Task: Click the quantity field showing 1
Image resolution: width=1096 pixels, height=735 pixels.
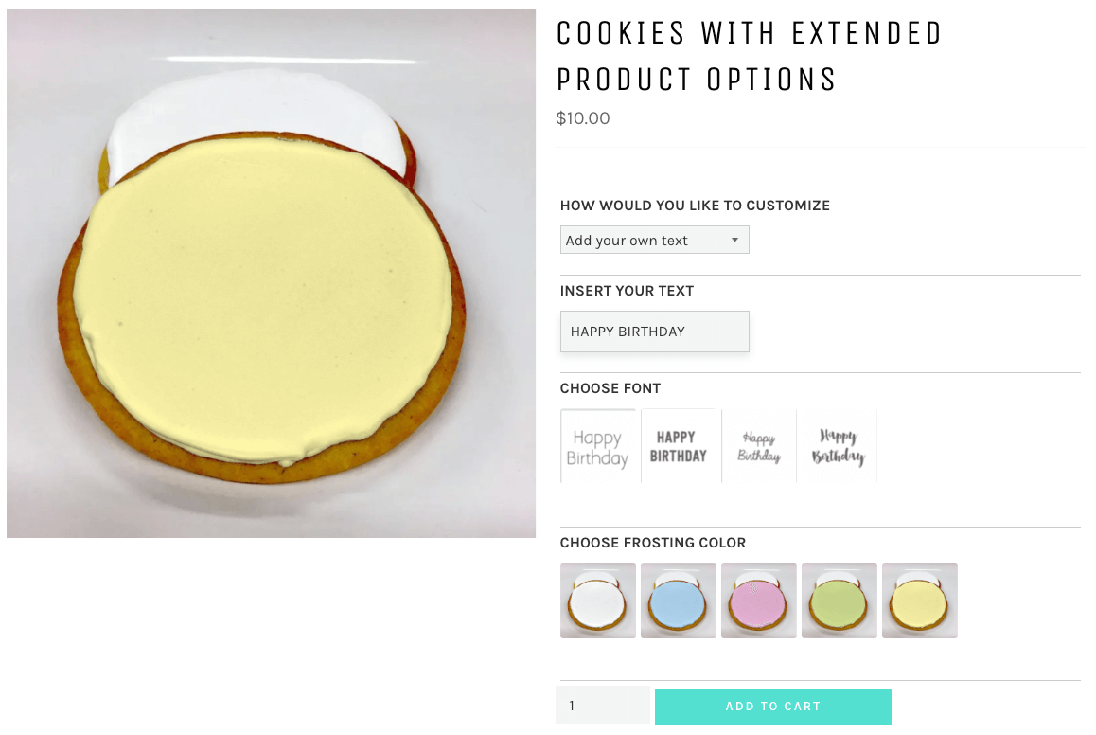Action: click(603, 706)
